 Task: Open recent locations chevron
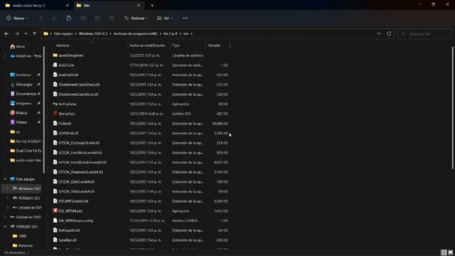(26, 33)
